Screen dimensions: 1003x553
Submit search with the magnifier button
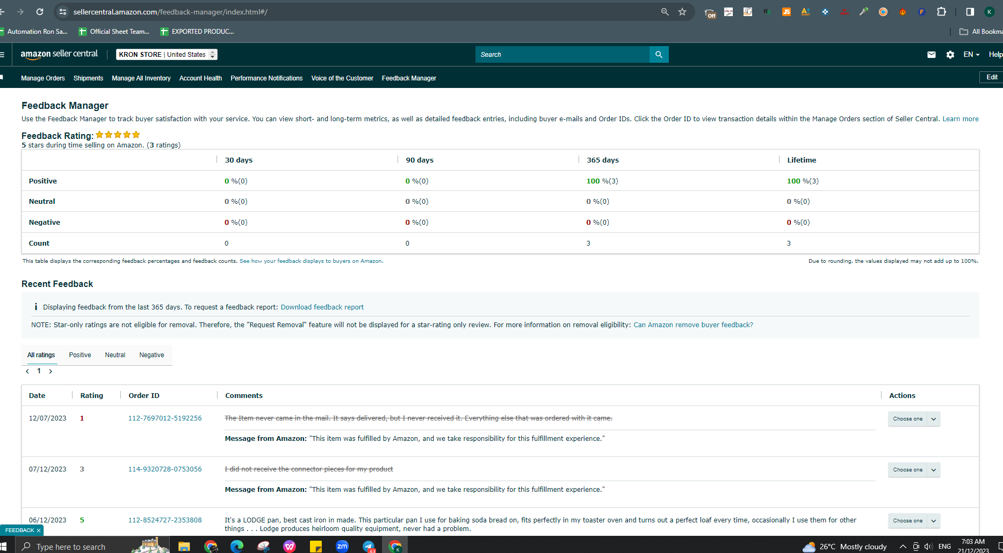pyautogui.click(x=659, y=55)
